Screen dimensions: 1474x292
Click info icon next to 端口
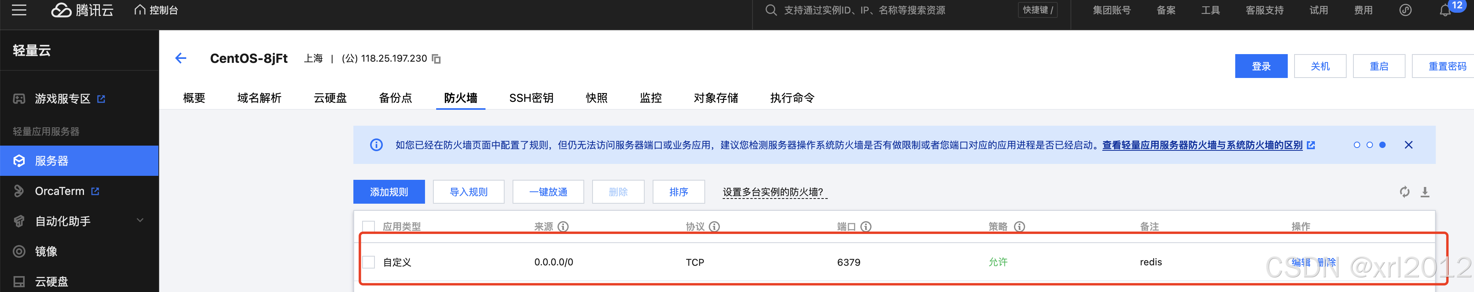tap(866, 227)
